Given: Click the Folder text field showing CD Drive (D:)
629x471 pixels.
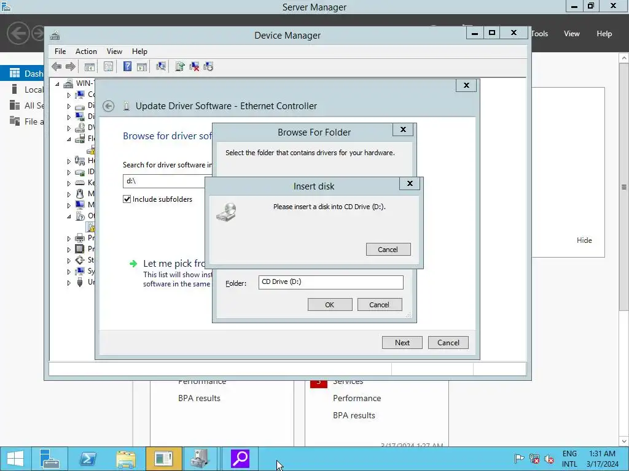Looking at the screenshot, I should pyautogui.click(x=330, y=282).
